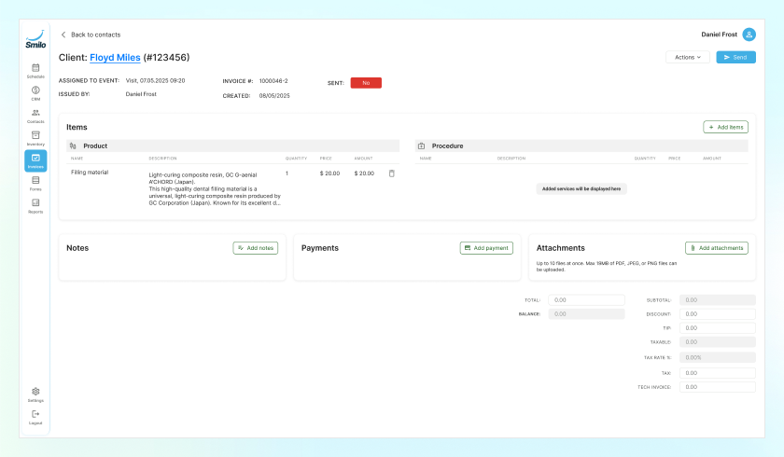Open the CRM dollar icon
This screenshot has height=457, width=784.
pos(35,90)
